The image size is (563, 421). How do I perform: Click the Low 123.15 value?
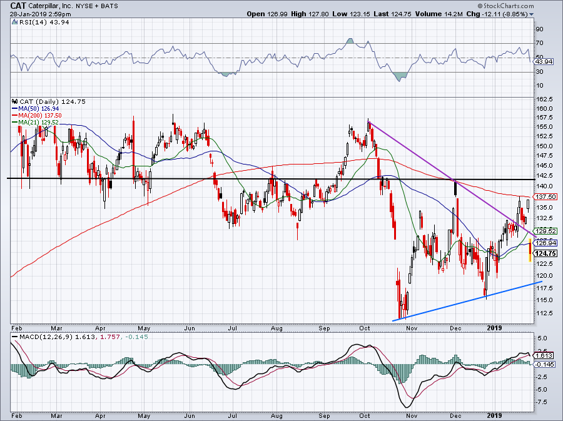pos(350,14)
